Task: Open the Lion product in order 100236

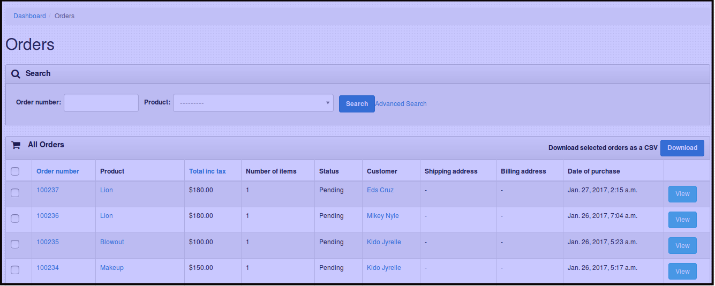Action: [x=107, y=216]
